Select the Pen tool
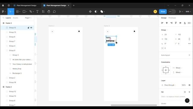Viewport: 193px width, 109px height. pyautogui.click(x=31, y=12)
